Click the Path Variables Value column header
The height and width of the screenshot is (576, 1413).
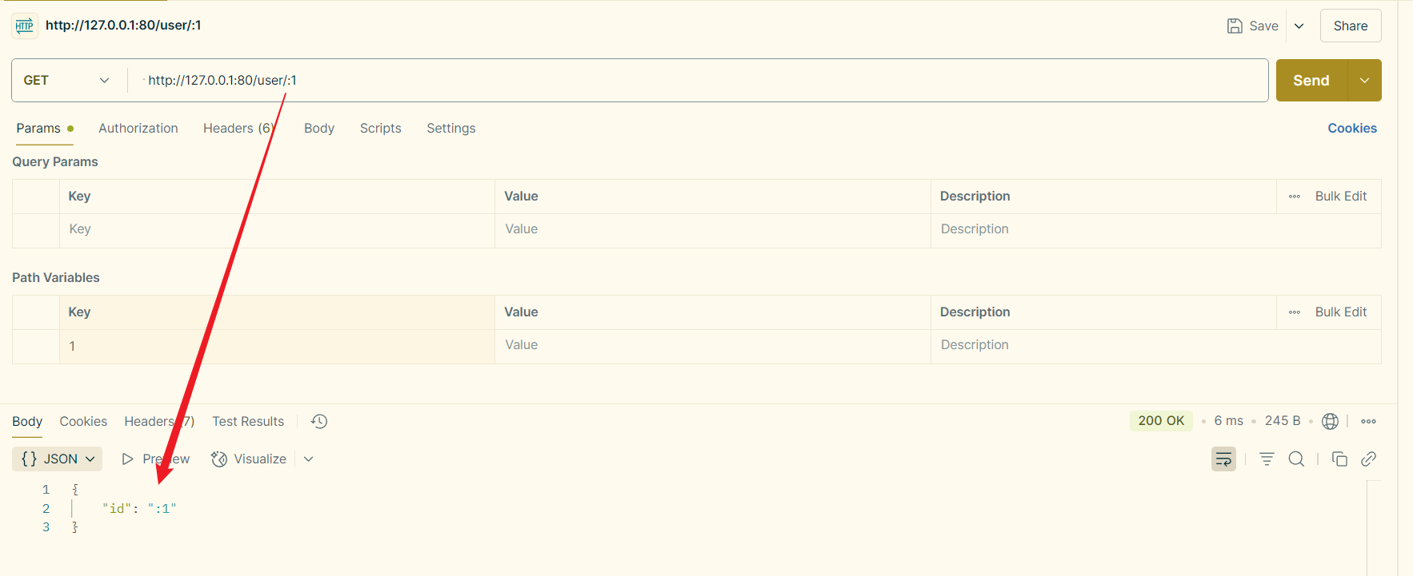tap(712, 312)
